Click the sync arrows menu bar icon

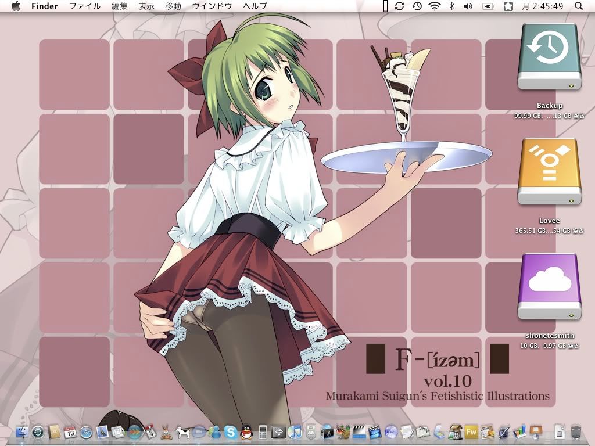399,6
